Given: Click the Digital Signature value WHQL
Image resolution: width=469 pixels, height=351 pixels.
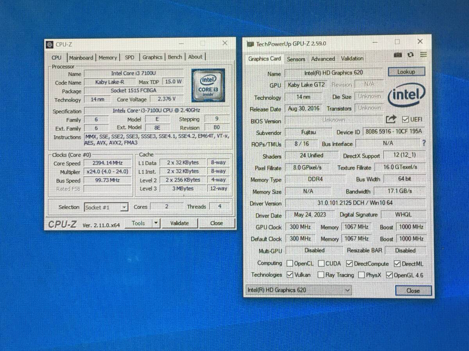Looking at the screenshot, I should (x=403, y=214).
